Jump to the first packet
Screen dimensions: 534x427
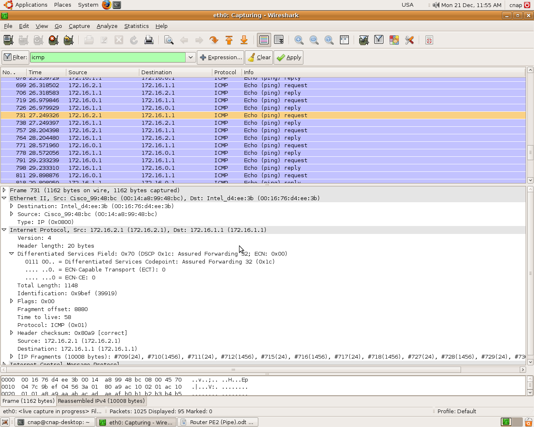229,40
